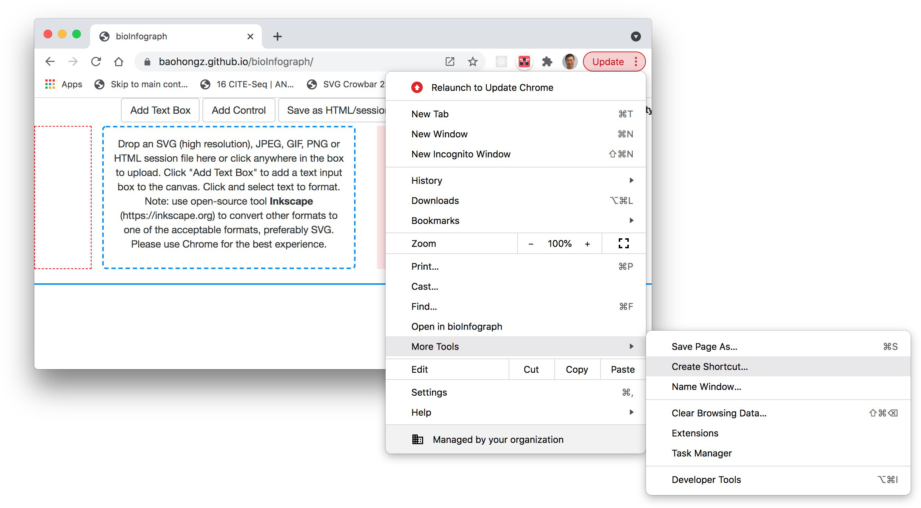Click the install app icon in address bar
Viewport: 921px width, 508px height.
[x=450, y=62]
